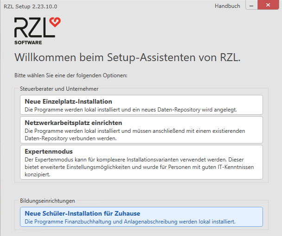282x236 pixels.
Task: Select Neue Einzelplatz-Installation option
Action: click(68, 101)
